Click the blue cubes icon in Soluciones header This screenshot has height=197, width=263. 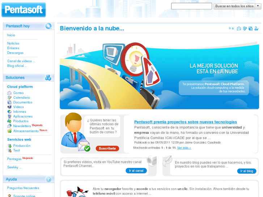[48, 78]
